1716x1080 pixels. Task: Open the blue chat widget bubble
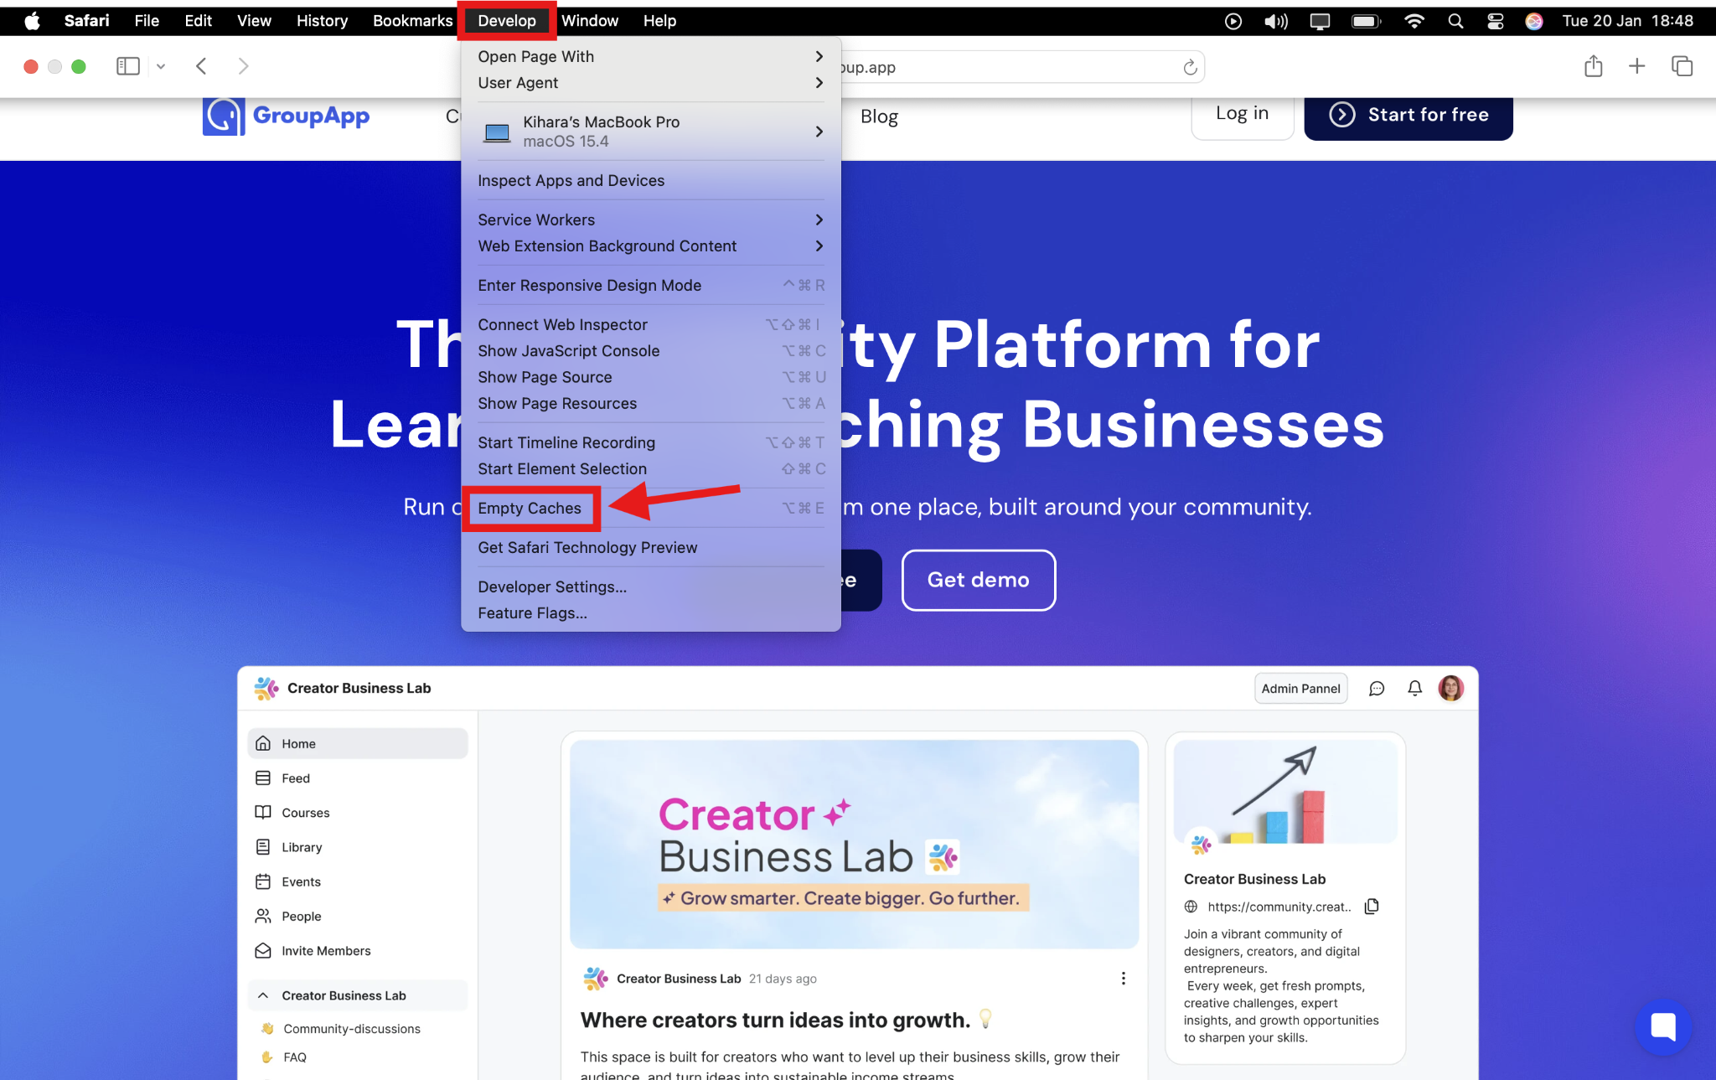click(1662, 1026)
